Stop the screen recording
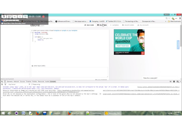 [x=4, y=16]
